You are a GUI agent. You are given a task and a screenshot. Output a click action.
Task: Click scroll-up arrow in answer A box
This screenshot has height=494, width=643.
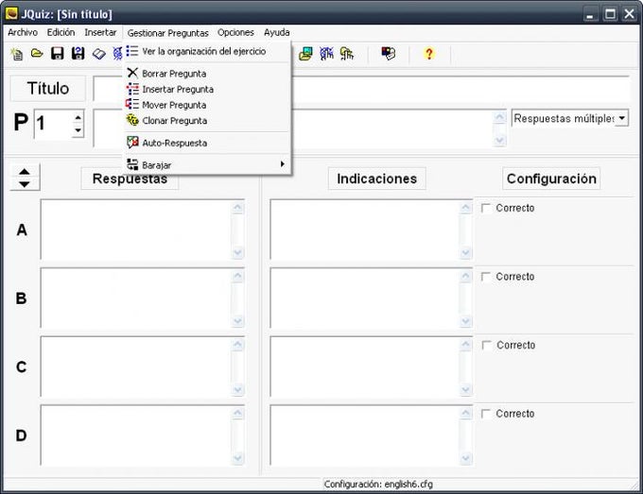(238, 208)
